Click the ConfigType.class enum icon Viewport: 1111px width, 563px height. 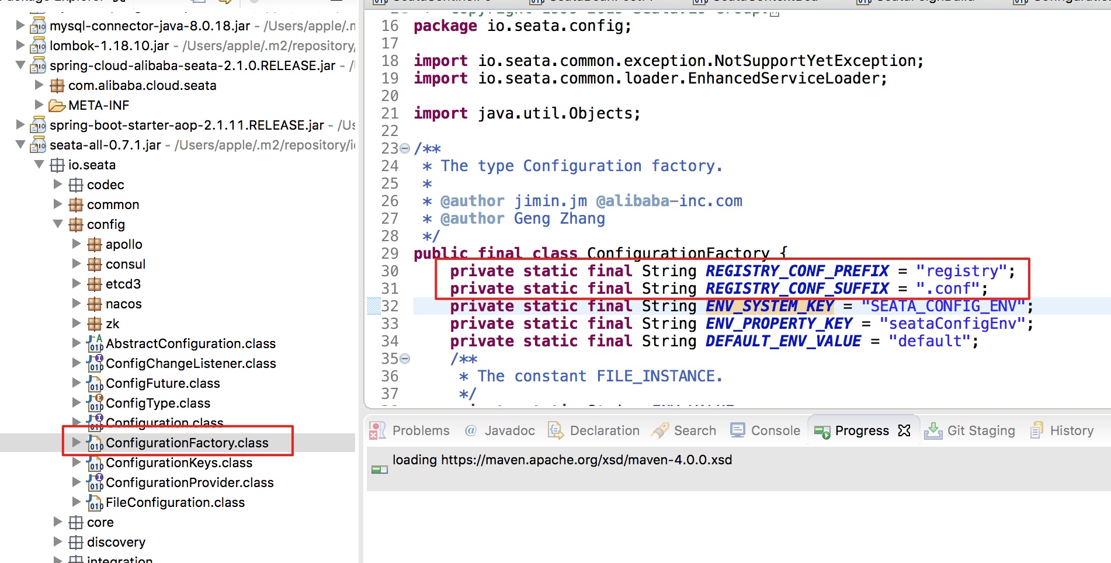pos(95,404)
